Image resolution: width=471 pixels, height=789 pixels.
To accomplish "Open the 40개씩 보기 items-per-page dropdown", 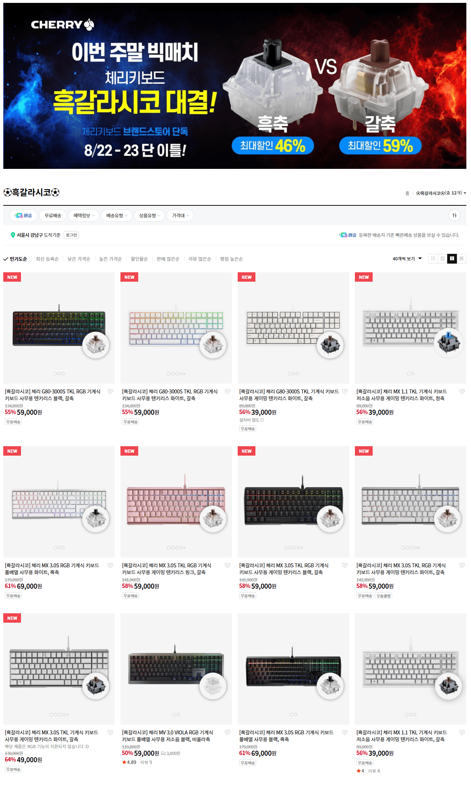I will [407, 259].
